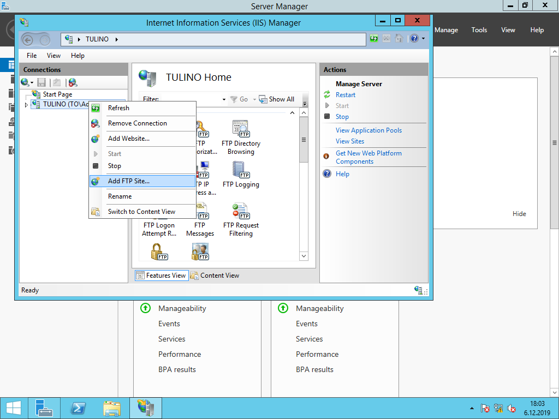The width and height of the screenshot is (559, 419).
Task: Click the save disk icon in Connections
Action: coord(41,83)
